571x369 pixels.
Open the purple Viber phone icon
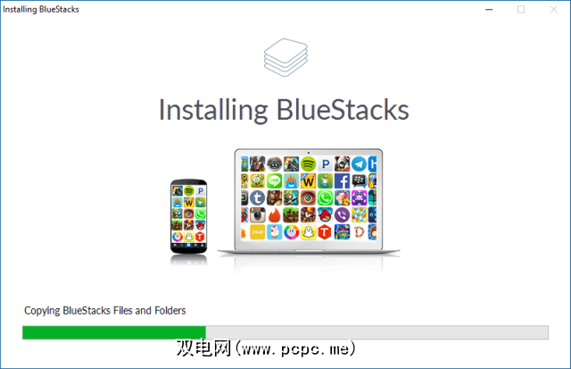(x=342, y=215)
